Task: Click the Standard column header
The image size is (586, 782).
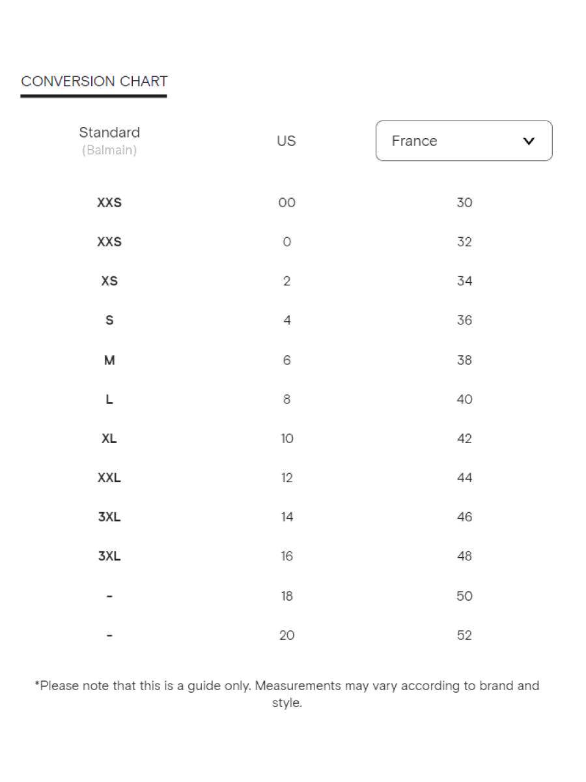Action: click(x=109, y=132)
